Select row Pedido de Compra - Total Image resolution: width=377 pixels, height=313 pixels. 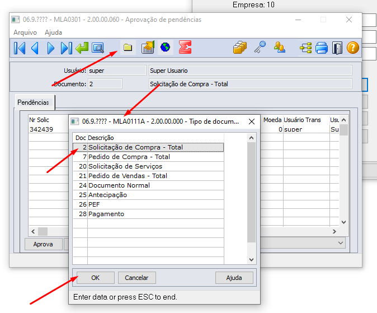[x=148, y=157]
